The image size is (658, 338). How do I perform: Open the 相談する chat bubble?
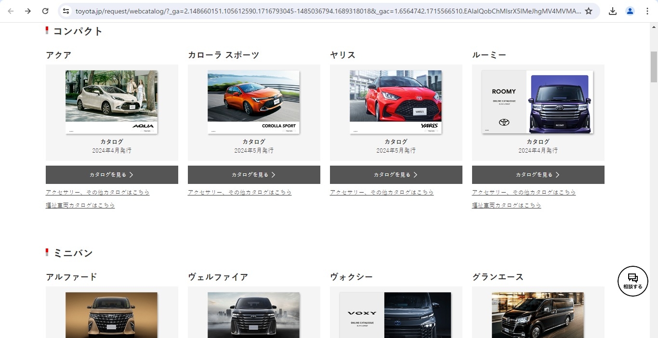(633, 281)
